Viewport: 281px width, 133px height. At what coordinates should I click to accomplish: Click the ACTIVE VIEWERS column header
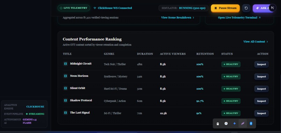pyautogui.click(x=173, y=54)
